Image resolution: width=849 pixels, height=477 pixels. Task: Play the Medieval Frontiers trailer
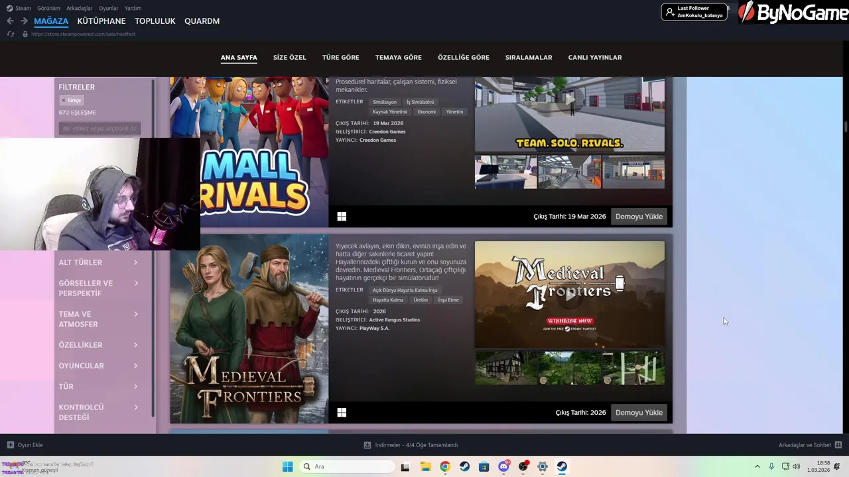570,295
